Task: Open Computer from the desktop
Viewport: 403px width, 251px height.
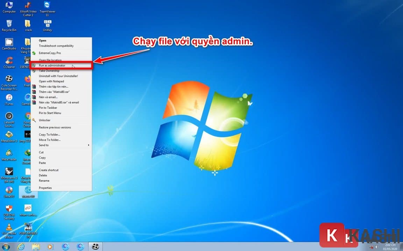Action: (x=8, y=6)
